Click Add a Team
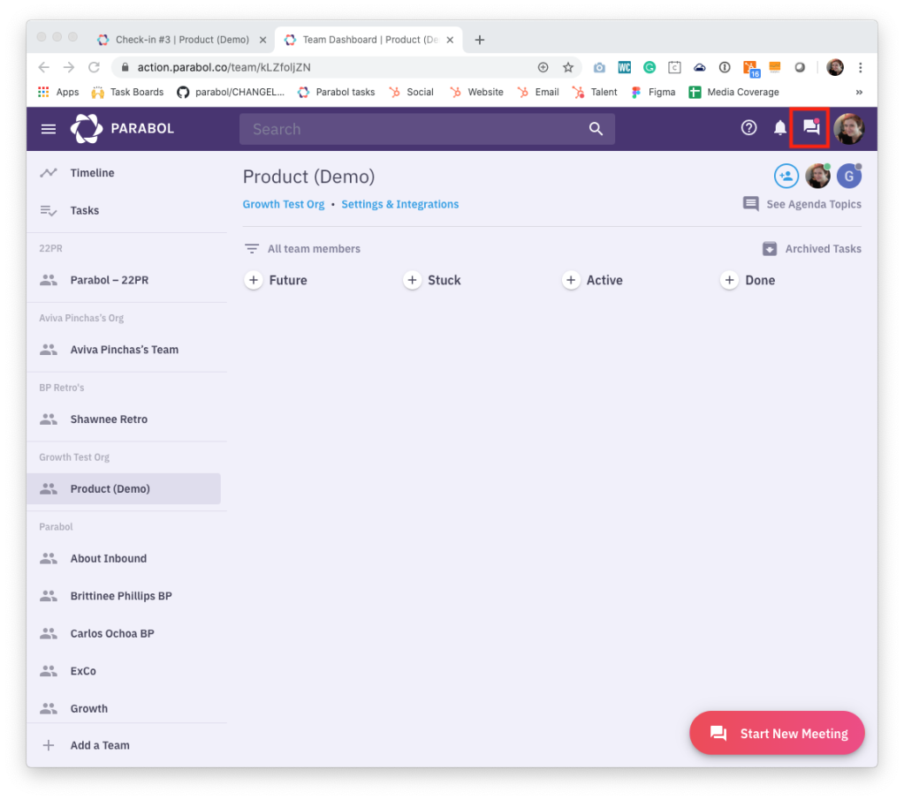This screenshot has height=800, width=904. tap(124, 745)
